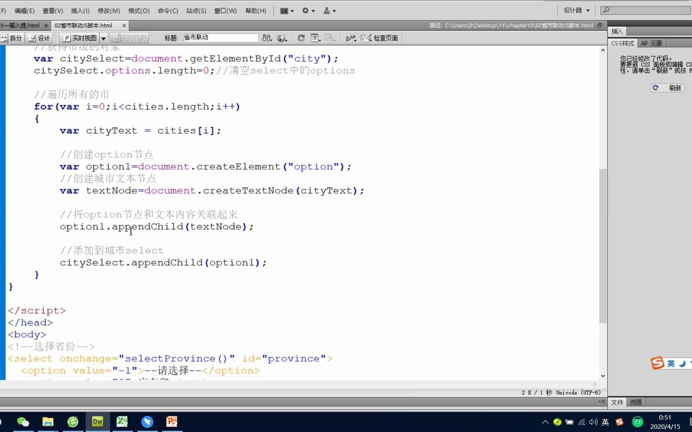Click "selectProvince()" in select tag

coord(177,359)
